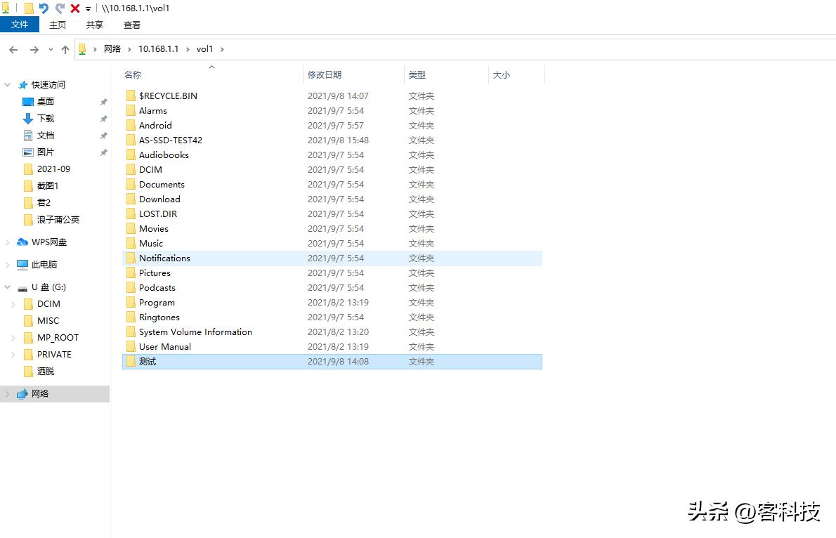Open the 文件 file menu

click(20, 25)
